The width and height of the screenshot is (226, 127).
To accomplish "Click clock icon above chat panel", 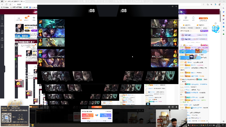I will coord(193,18).
